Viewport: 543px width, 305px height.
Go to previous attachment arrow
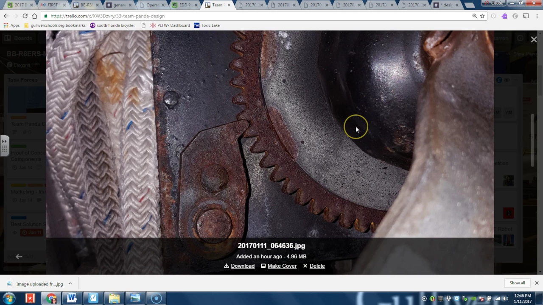coord(19,256)
